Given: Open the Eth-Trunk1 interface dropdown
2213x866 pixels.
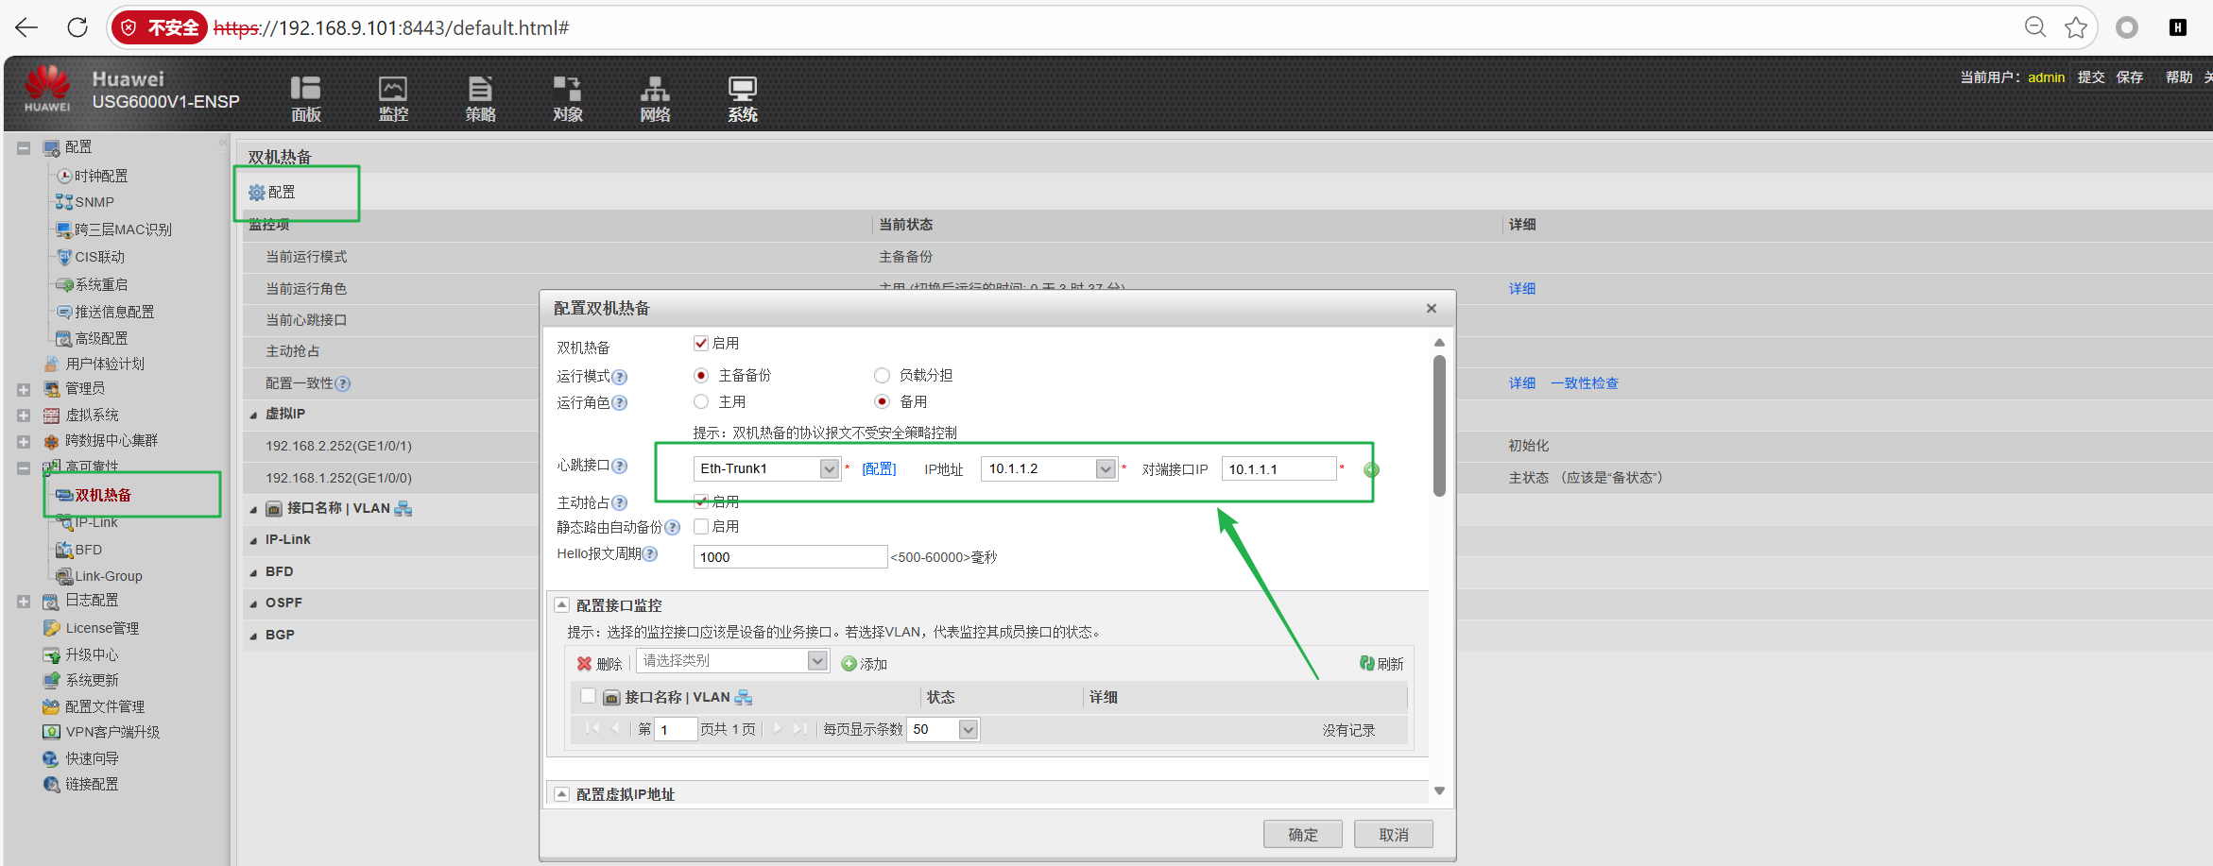Looking at the screenshot, I should (829, 468).
